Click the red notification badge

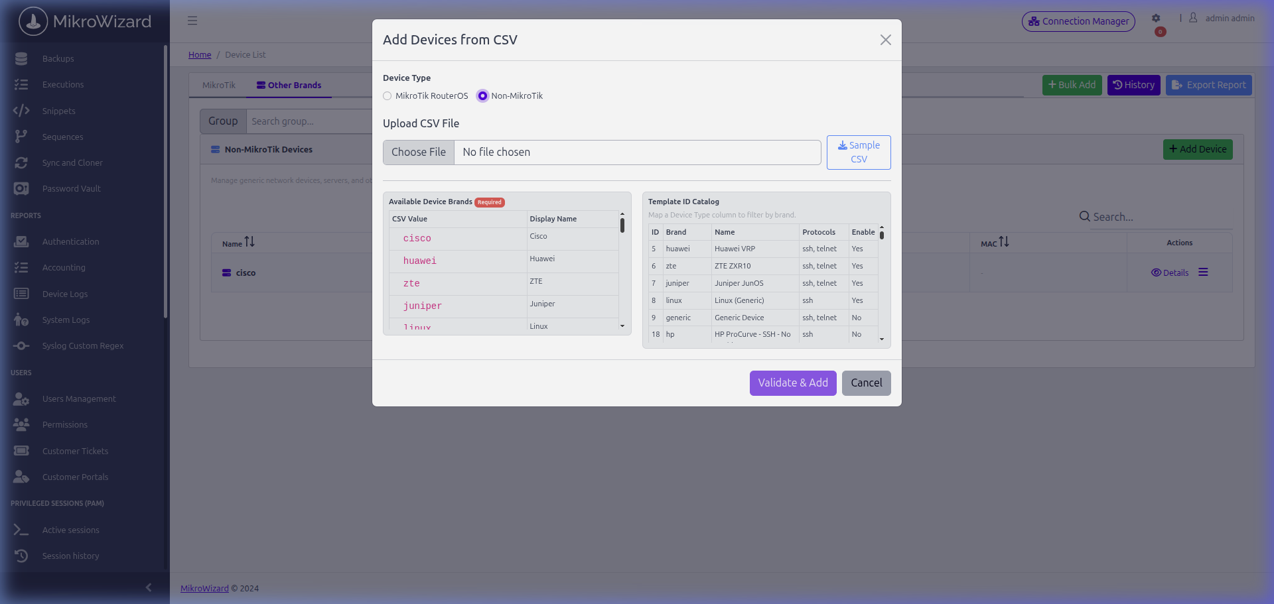1160,32
